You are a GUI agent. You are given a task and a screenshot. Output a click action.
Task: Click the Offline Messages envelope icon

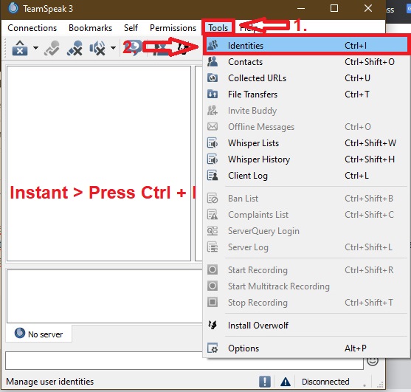coord(213,127)
